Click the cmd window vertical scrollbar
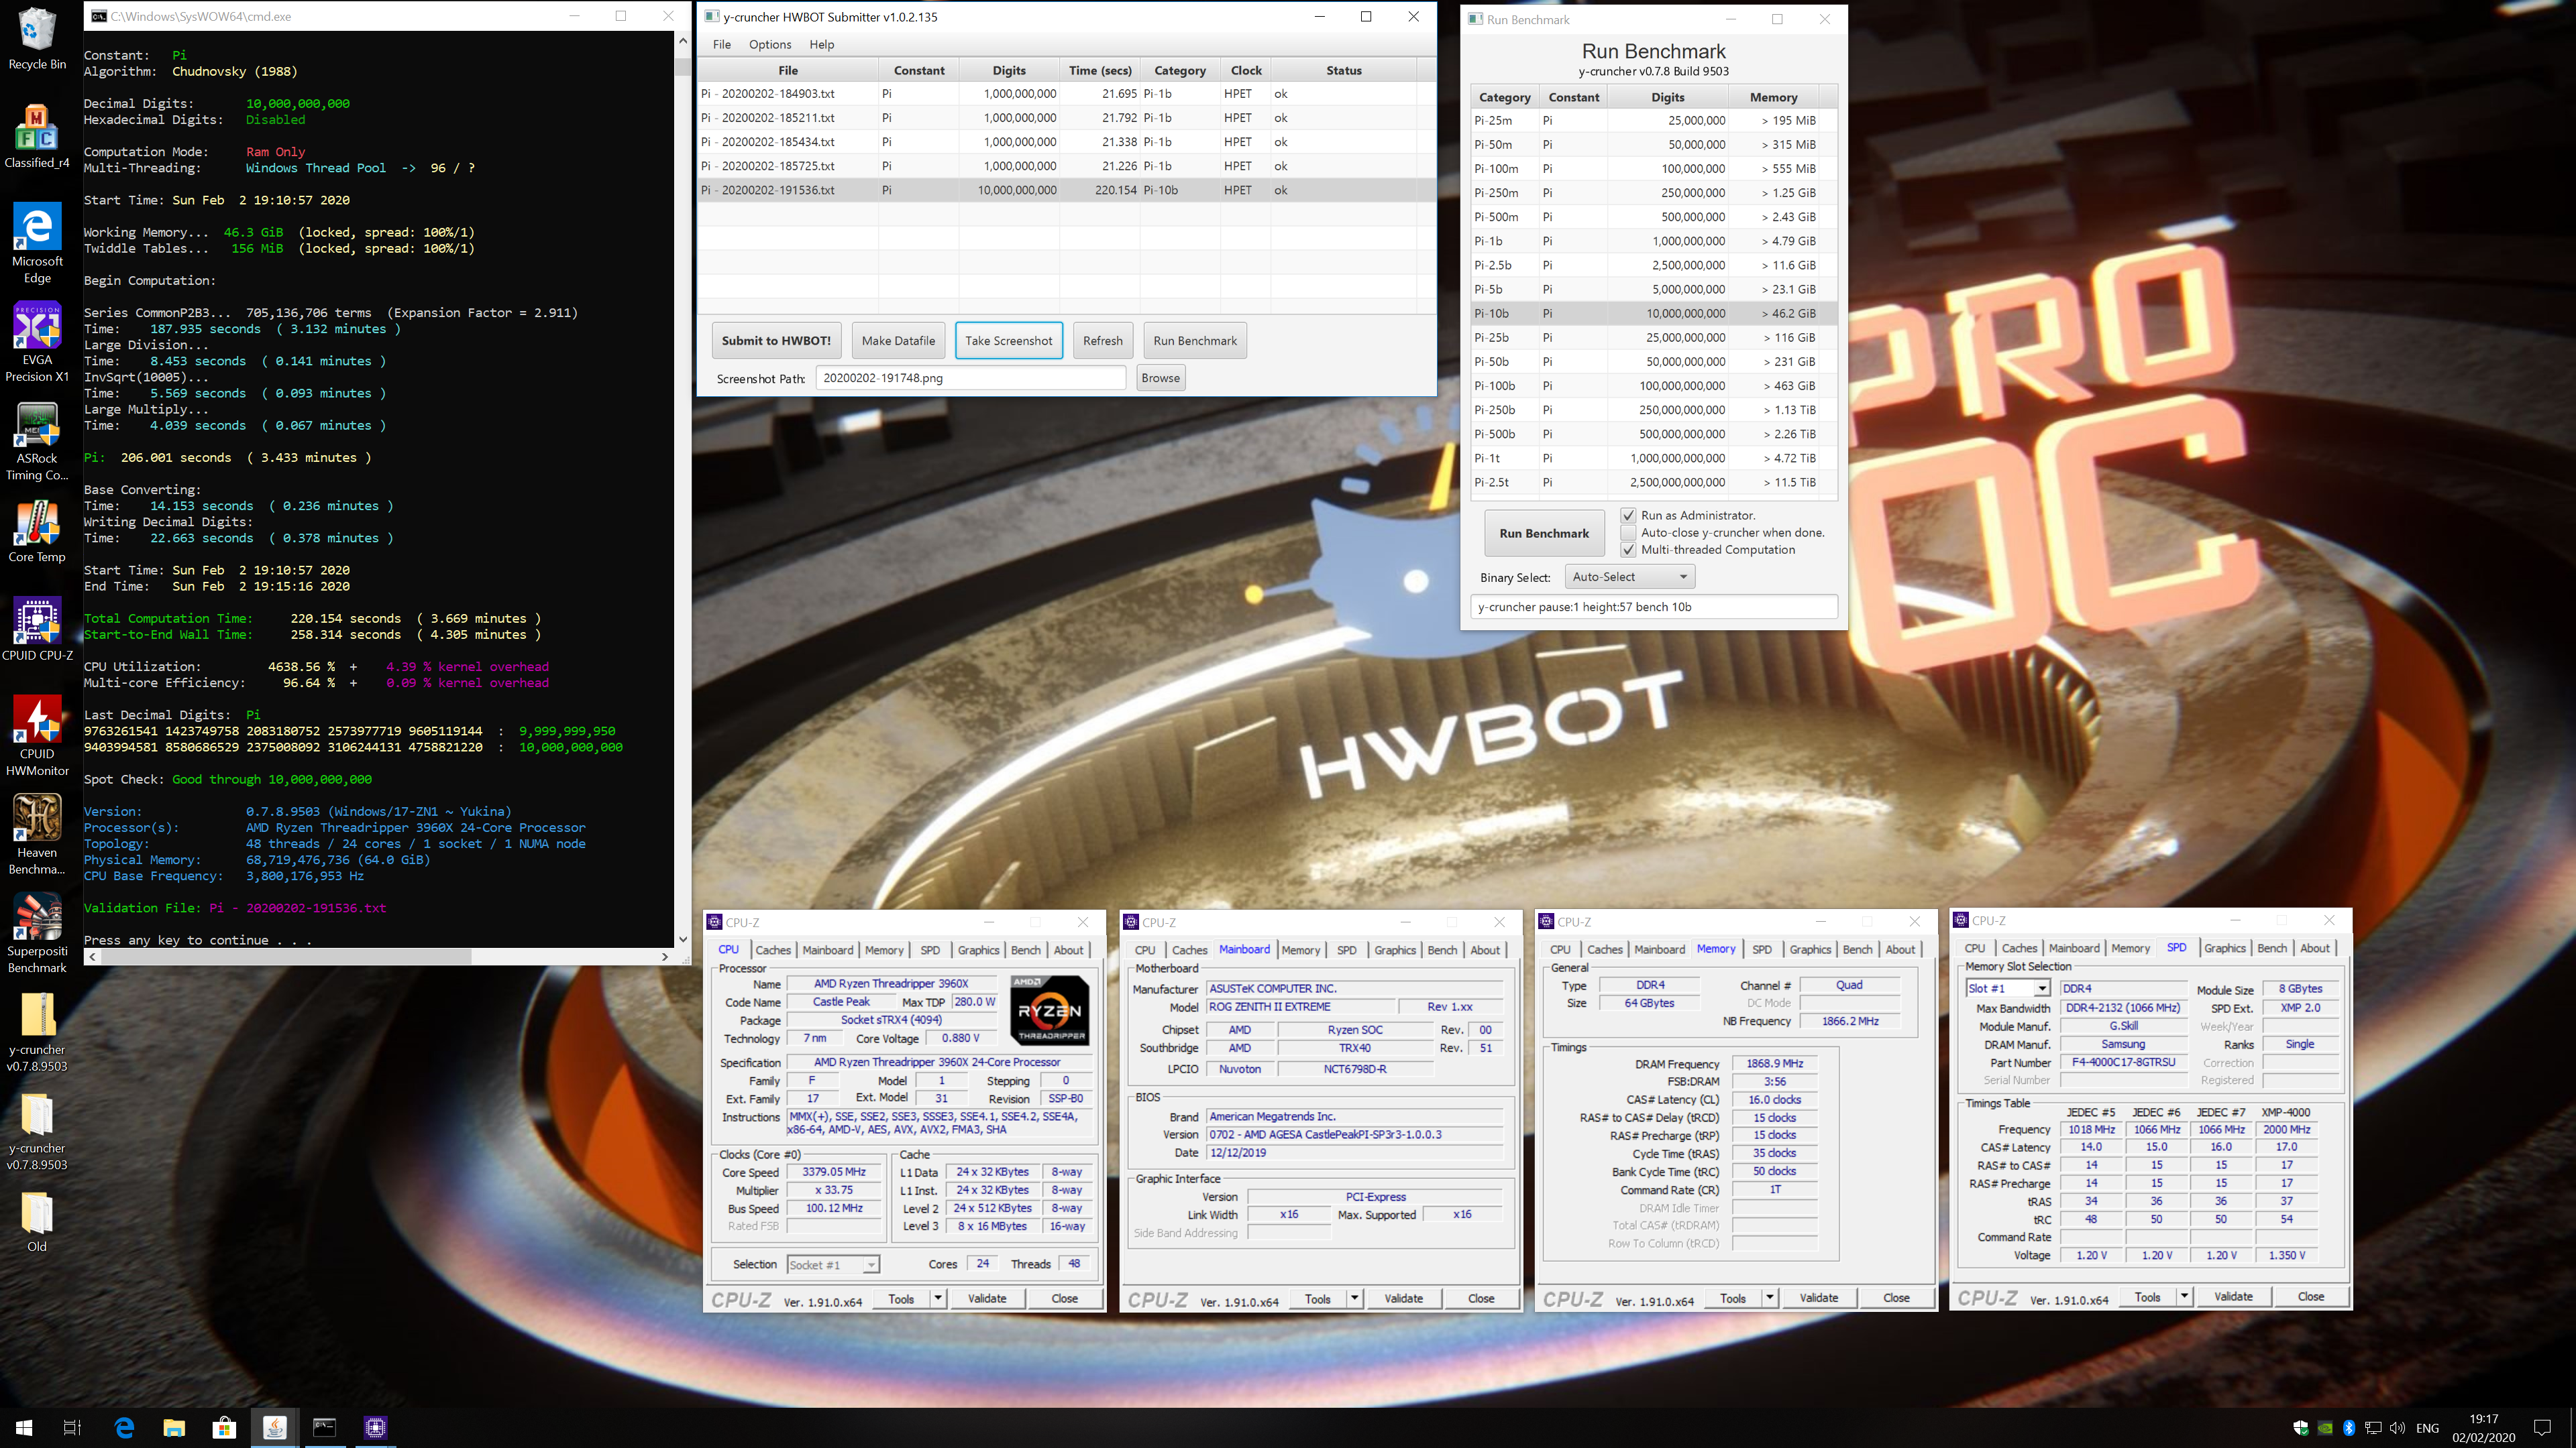Image resolution: width=2576 pixels, height=1448 pixels. click(x=683, y=489)
